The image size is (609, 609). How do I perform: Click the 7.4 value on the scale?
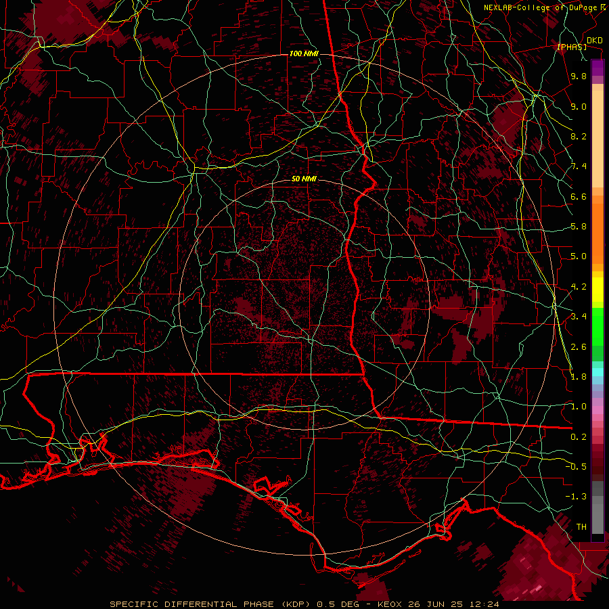[x=579, y=166]
